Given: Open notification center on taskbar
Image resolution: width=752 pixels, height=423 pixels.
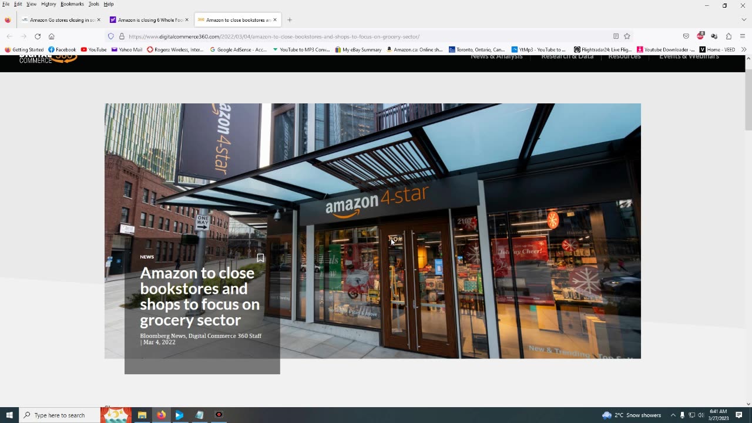Looking at the screenshot, I should point(739,415).
